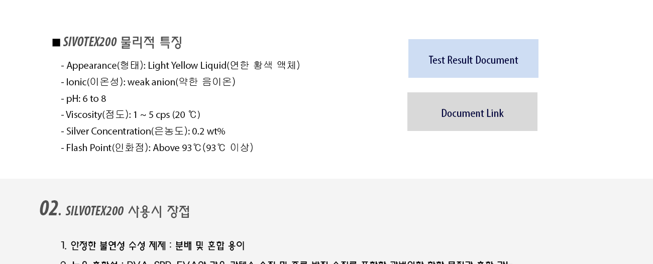The width and height of the screenshot is (653, 264).
Task: Click the Viscosity(점도) label
Action: pos(98,114)
